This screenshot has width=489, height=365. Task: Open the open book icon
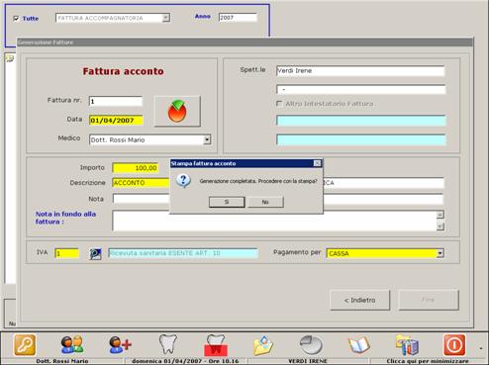(x=359, y=345)
